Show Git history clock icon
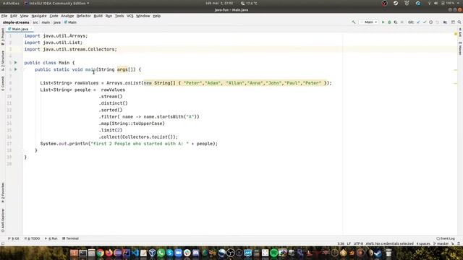 [x=431, y=22]
